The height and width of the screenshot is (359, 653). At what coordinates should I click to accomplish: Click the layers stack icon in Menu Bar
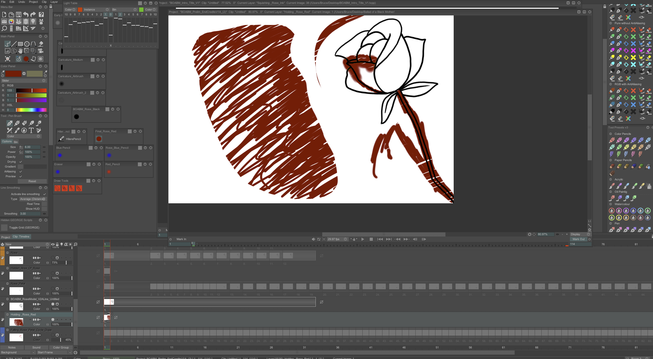[26, 21]
